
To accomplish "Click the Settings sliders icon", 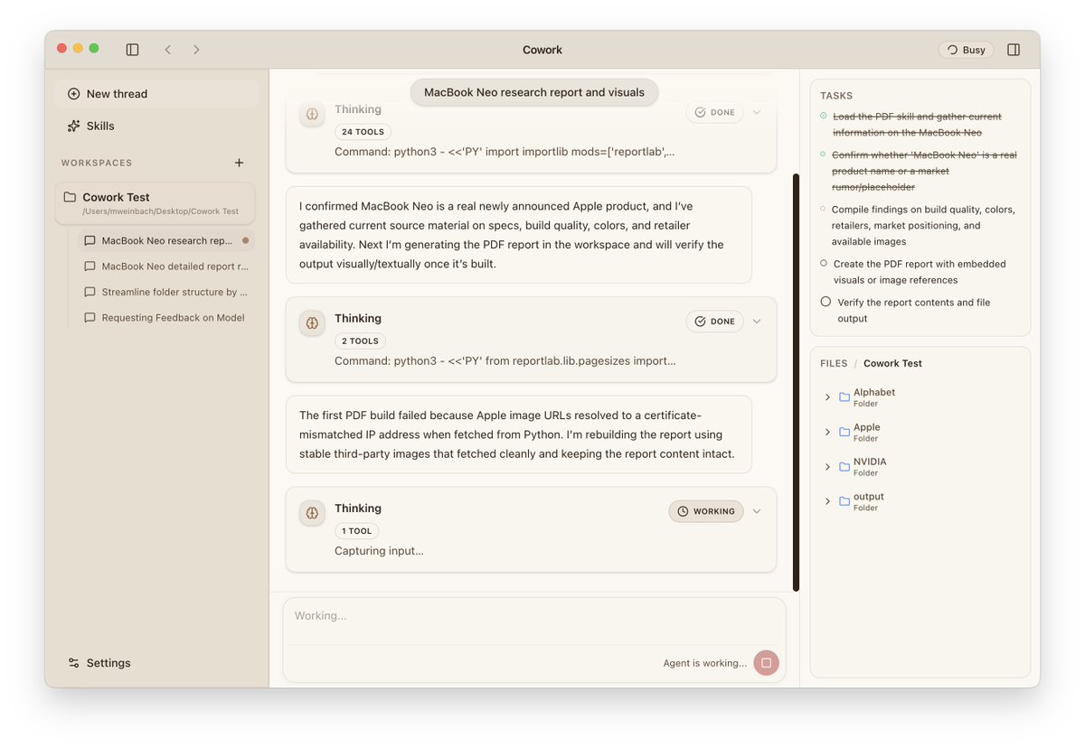I will coord(74,663).
